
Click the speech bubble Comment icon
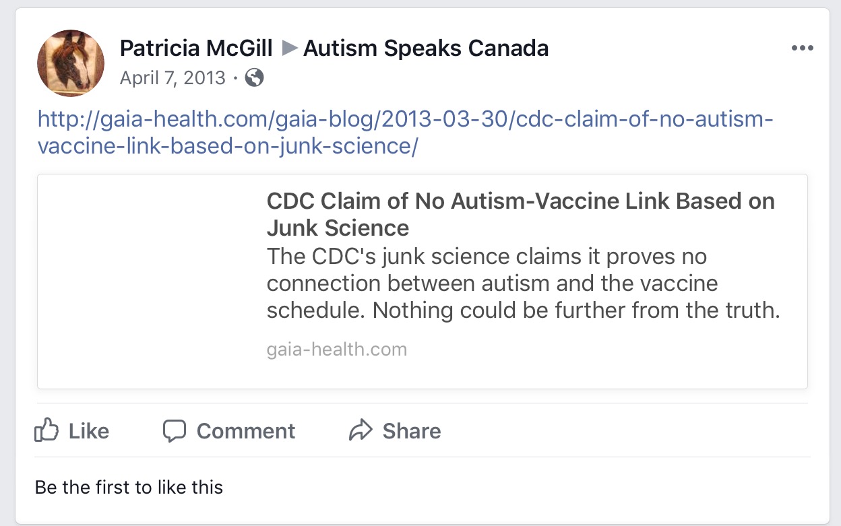pos(175,430)
